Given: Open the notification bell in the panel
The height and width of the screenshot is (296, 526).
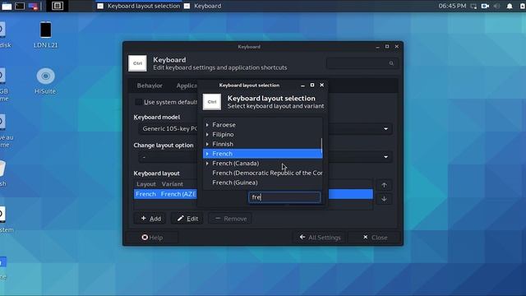Looking at the screenshot, I should (x=510, y=6).
